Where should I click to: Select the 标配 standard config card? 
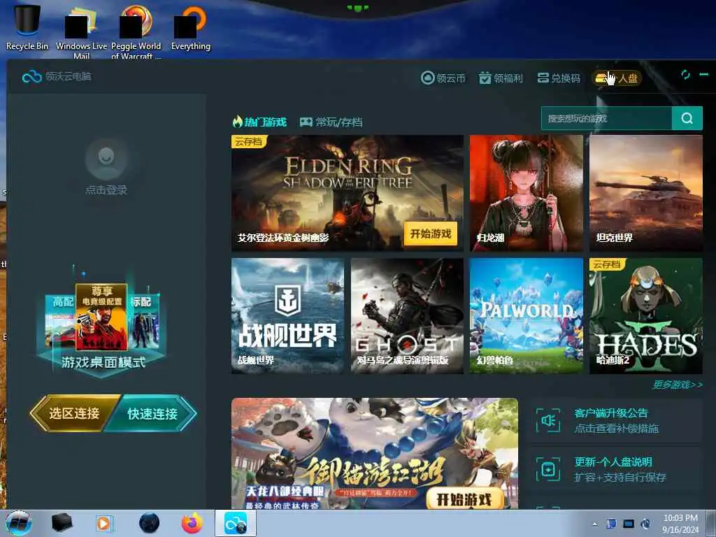pos(143,320)
